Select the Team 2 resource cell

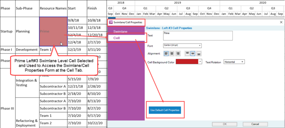click(53, 123)
